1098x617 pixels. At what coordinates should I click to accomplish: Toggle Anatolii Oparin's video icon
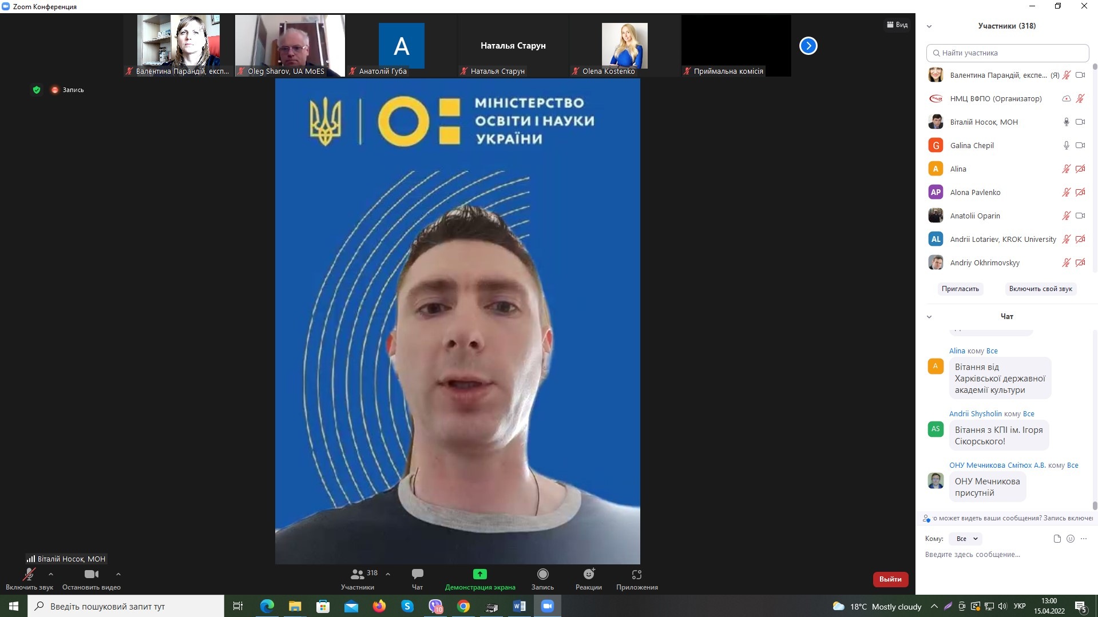pos(1080,216)
